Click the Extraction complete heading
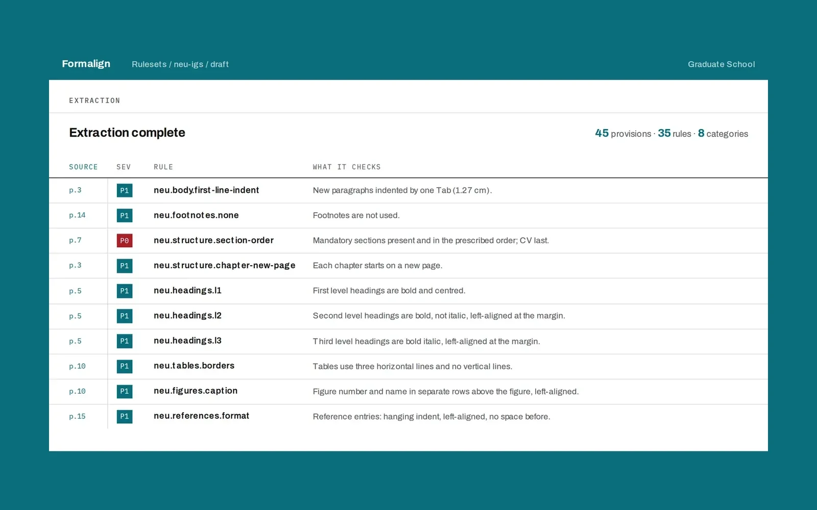 click(127, 133)
